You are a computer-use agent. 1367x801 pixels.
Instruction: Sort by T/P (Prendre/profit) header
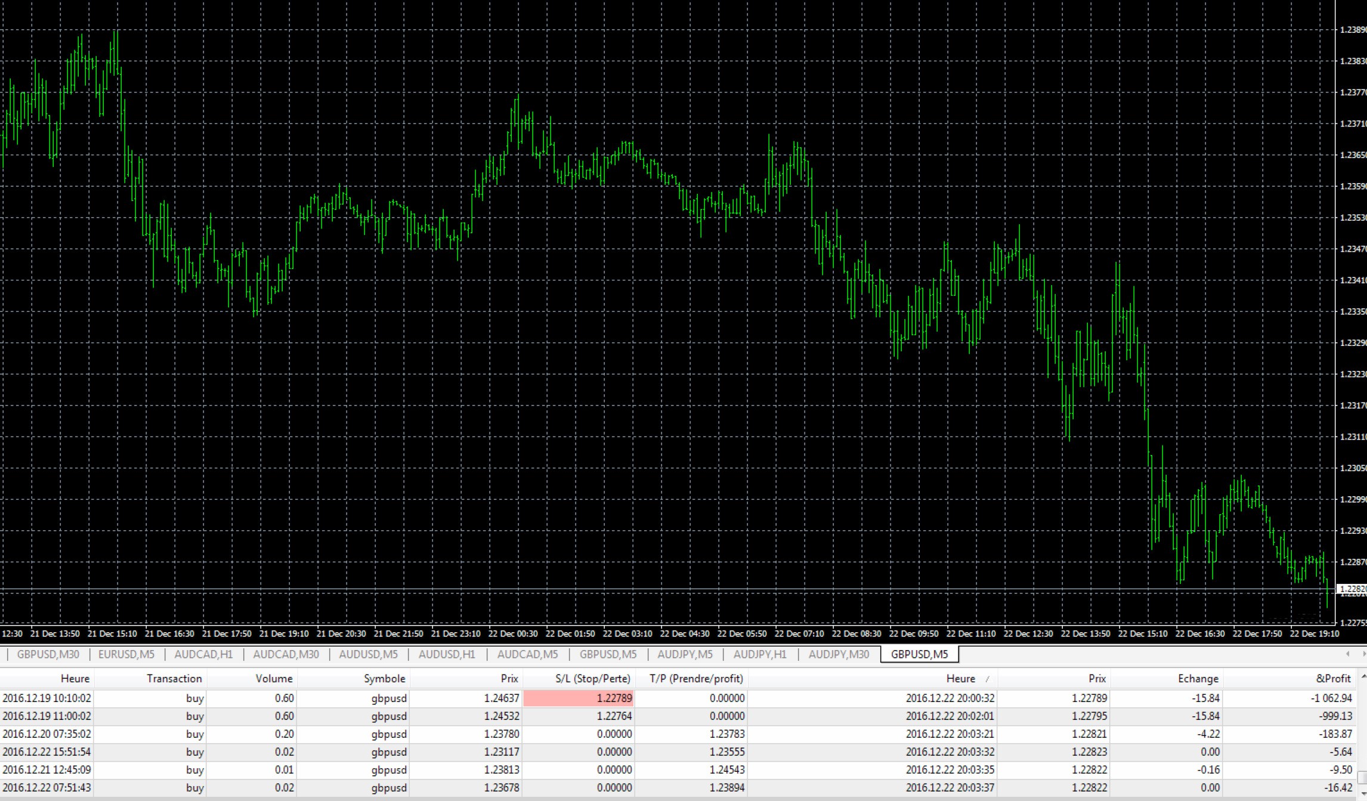(x=696, y=679)
